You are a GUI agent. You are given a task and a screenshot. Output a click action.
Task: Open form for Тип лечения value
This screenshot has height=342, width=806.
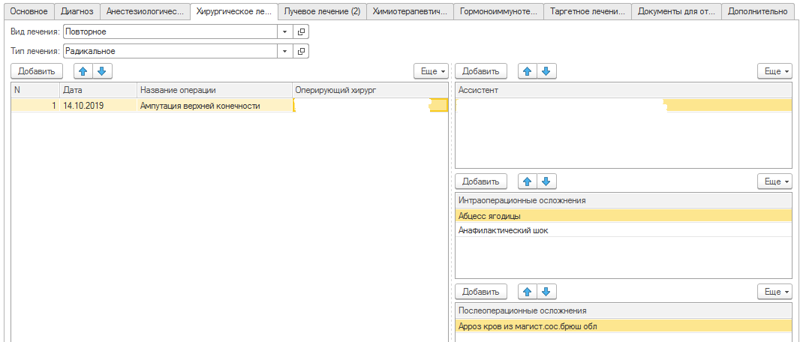(301, 51)
